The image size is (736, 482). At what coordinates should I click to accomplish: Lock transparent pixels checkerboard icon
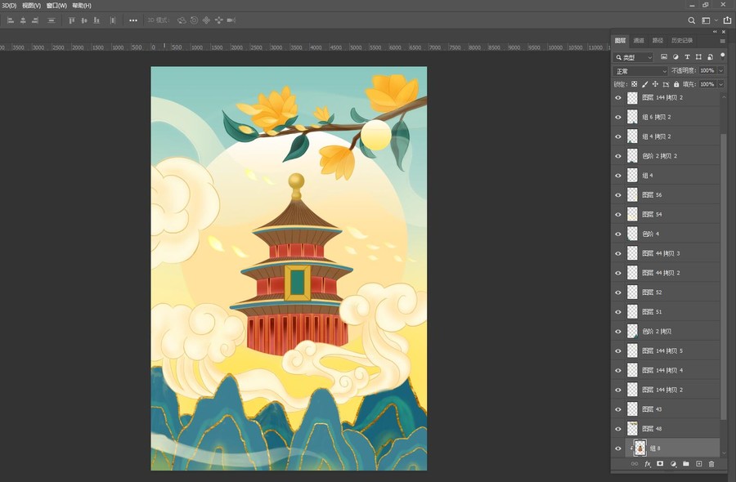[x=634, y=84]
